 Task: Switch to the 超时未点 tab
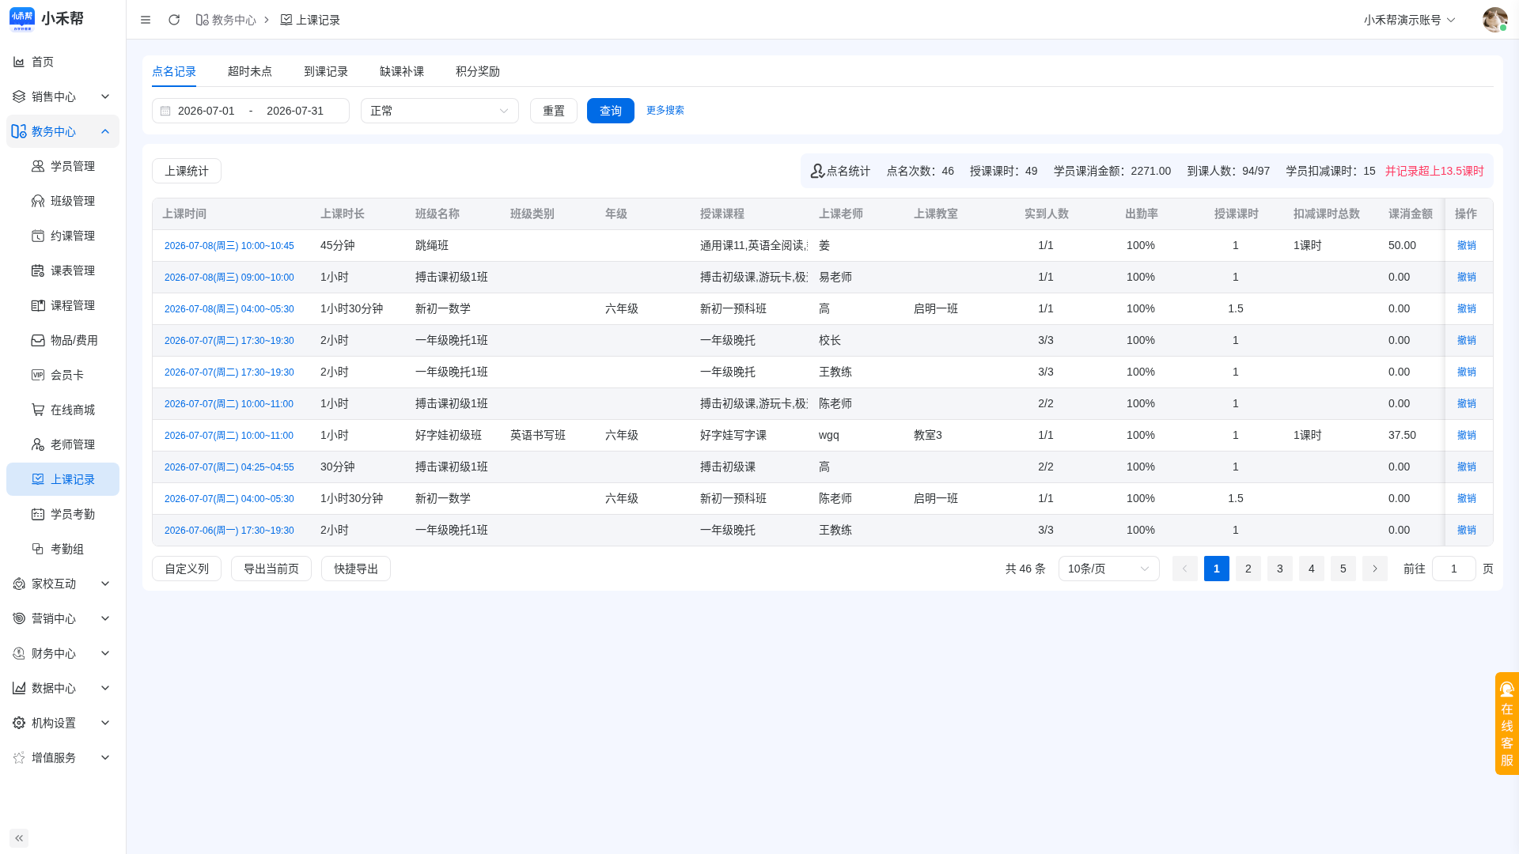tap(250, 71)
